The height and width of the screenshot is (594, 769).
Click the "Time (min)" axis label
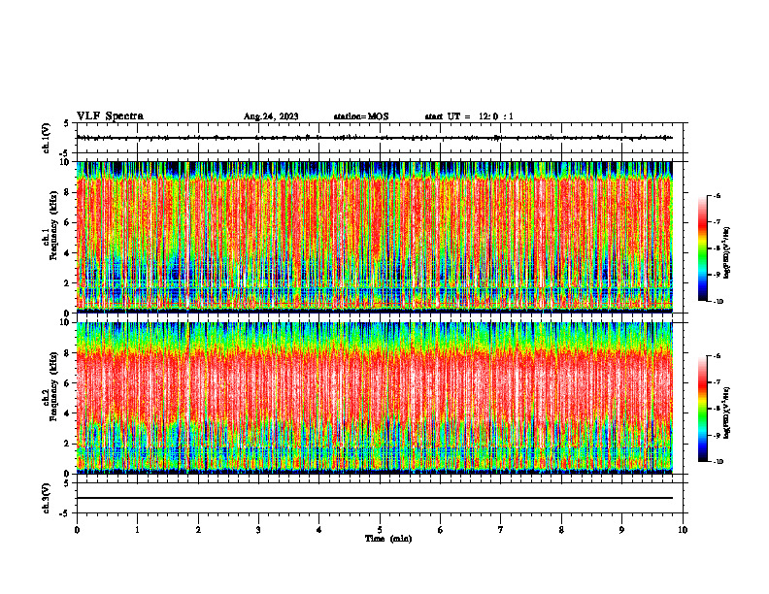388,539
